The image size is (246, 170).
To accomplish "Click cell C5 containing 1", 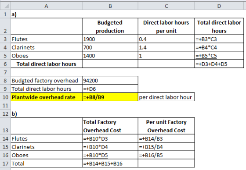I will [x=166, y=56].
